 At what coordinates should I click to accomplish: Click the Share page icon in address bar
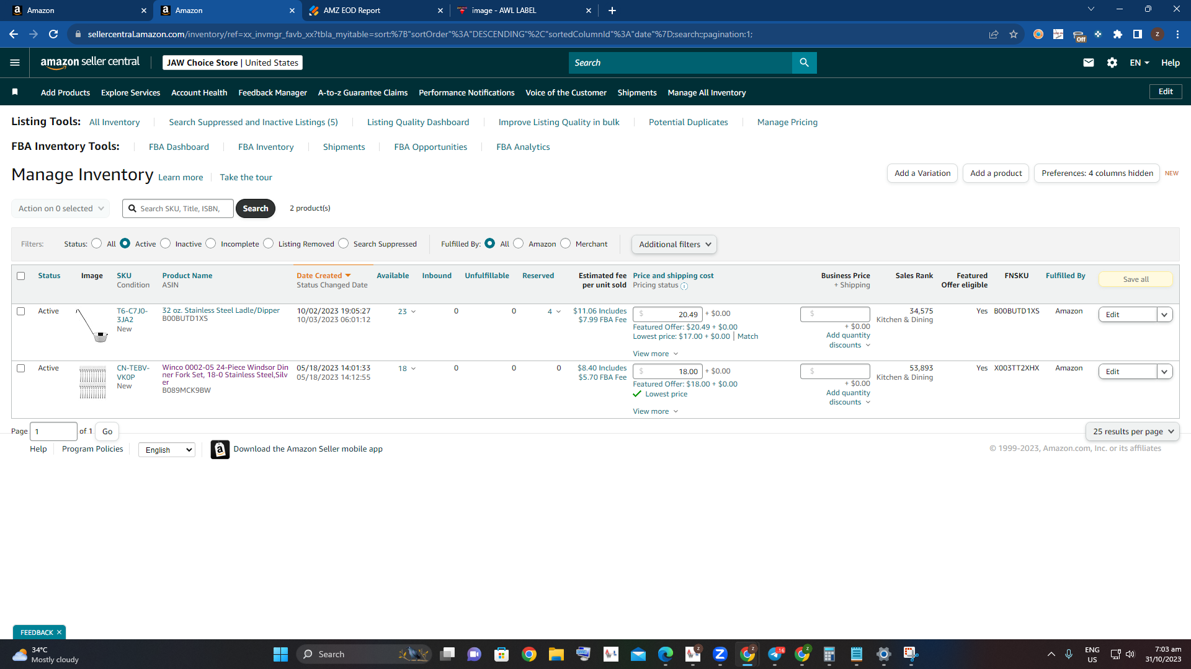click(x=994, y=34)
